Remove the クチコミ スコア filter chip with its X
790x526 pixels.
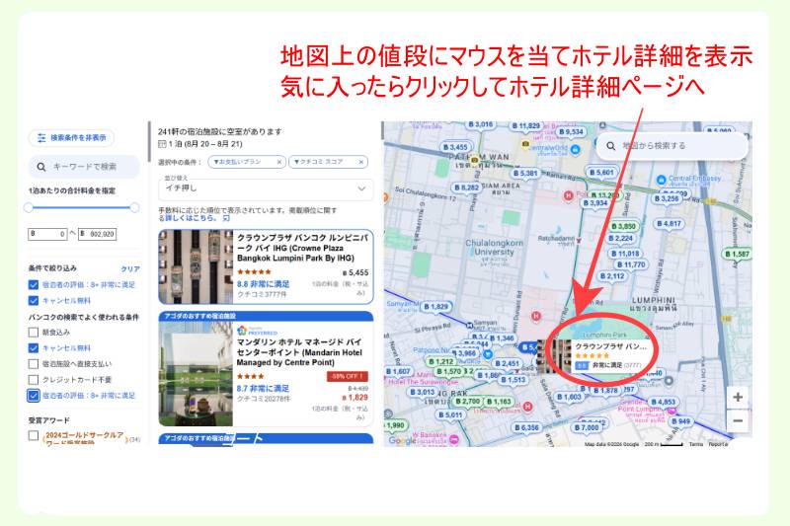[361, 162]
